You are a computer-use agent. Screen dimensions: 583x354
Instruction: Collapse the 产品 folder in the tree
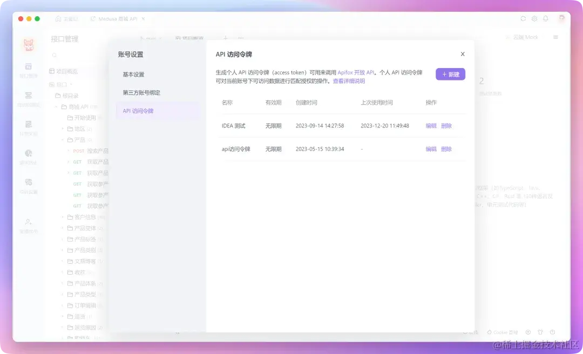point(63,140)
